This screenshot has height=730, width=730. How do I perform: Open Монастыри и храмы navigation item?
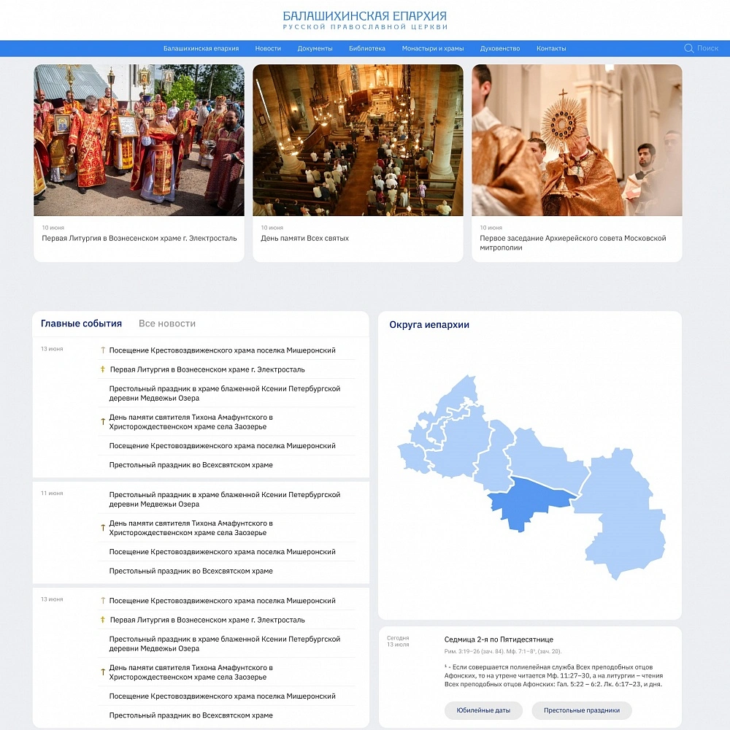(432, 48)
